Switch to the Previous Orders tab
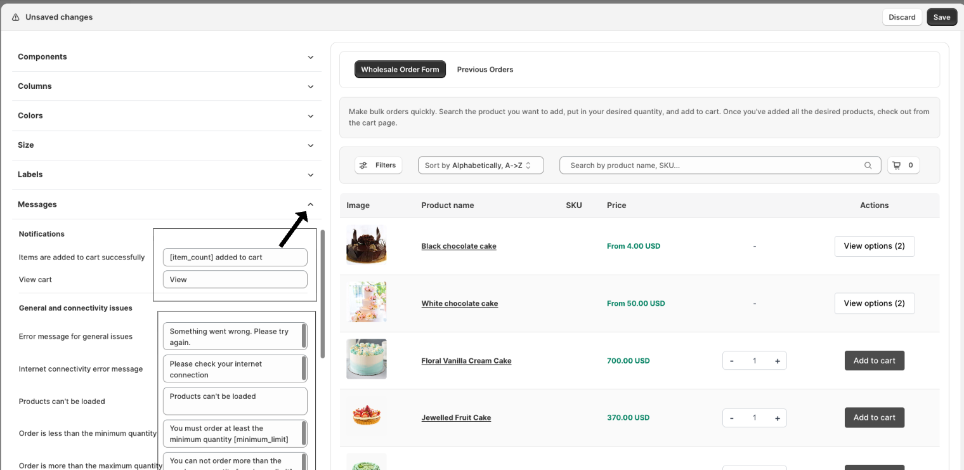 tap(485, 70)
